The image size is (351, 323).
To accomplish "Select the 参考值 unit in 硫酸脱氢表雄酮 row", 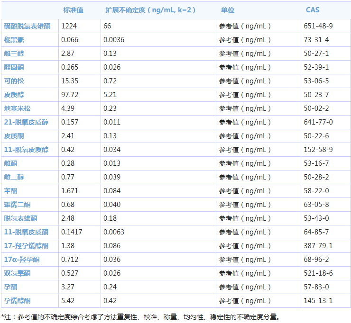I will [x=245, y=26].
